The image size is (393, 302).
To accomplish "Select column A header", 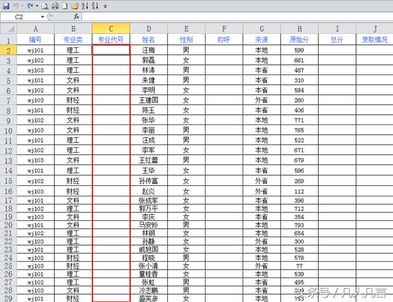I will 35,29.
